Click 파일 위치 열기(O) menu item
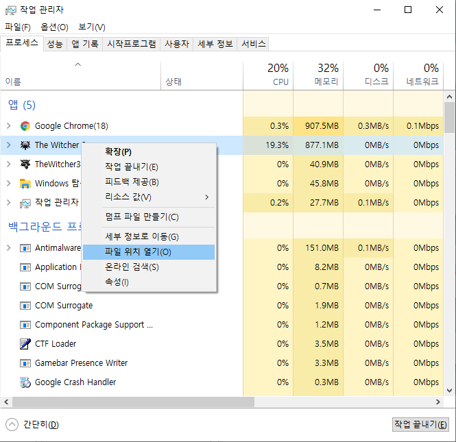 coord(149,252)
